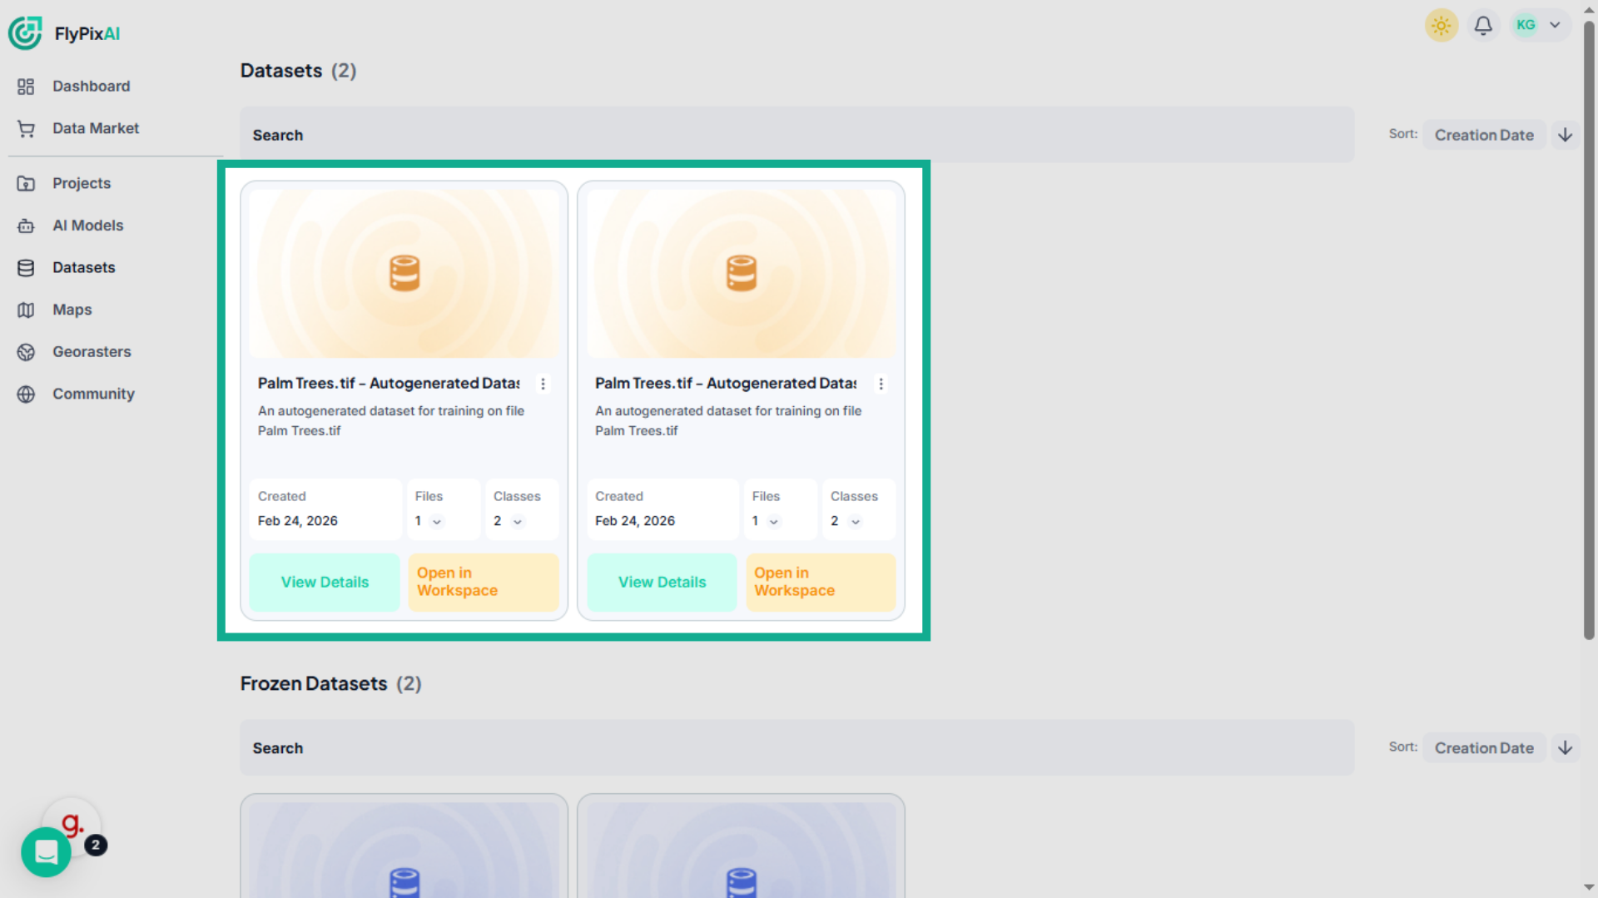Open the Dashboard sidebar icon
1598x898 pixels.
(x=26, y=87)
